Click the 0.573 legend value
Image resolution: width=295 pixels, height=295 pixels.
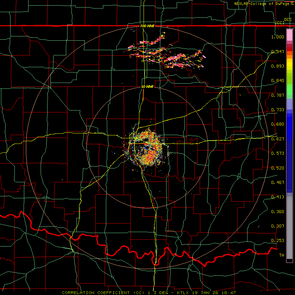[278, 153]
